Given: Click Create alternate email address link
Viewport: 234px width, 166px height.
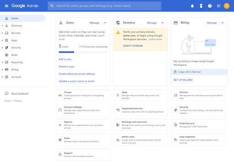Looking at the screenshot, I should [x=77, y=74].
